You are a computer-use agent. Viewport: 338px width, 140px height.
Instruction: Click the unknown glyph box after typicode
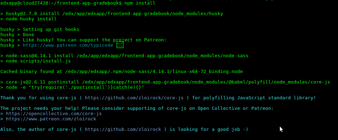(120, 45)
